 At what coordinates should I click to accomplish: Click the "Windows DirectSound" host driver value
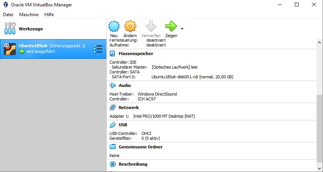pos(158,94)
